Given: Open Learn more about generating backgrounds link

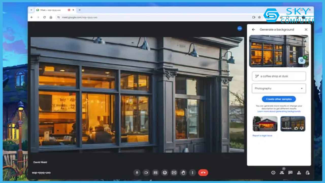Looking at the screenshot, I should coord(279,111).
